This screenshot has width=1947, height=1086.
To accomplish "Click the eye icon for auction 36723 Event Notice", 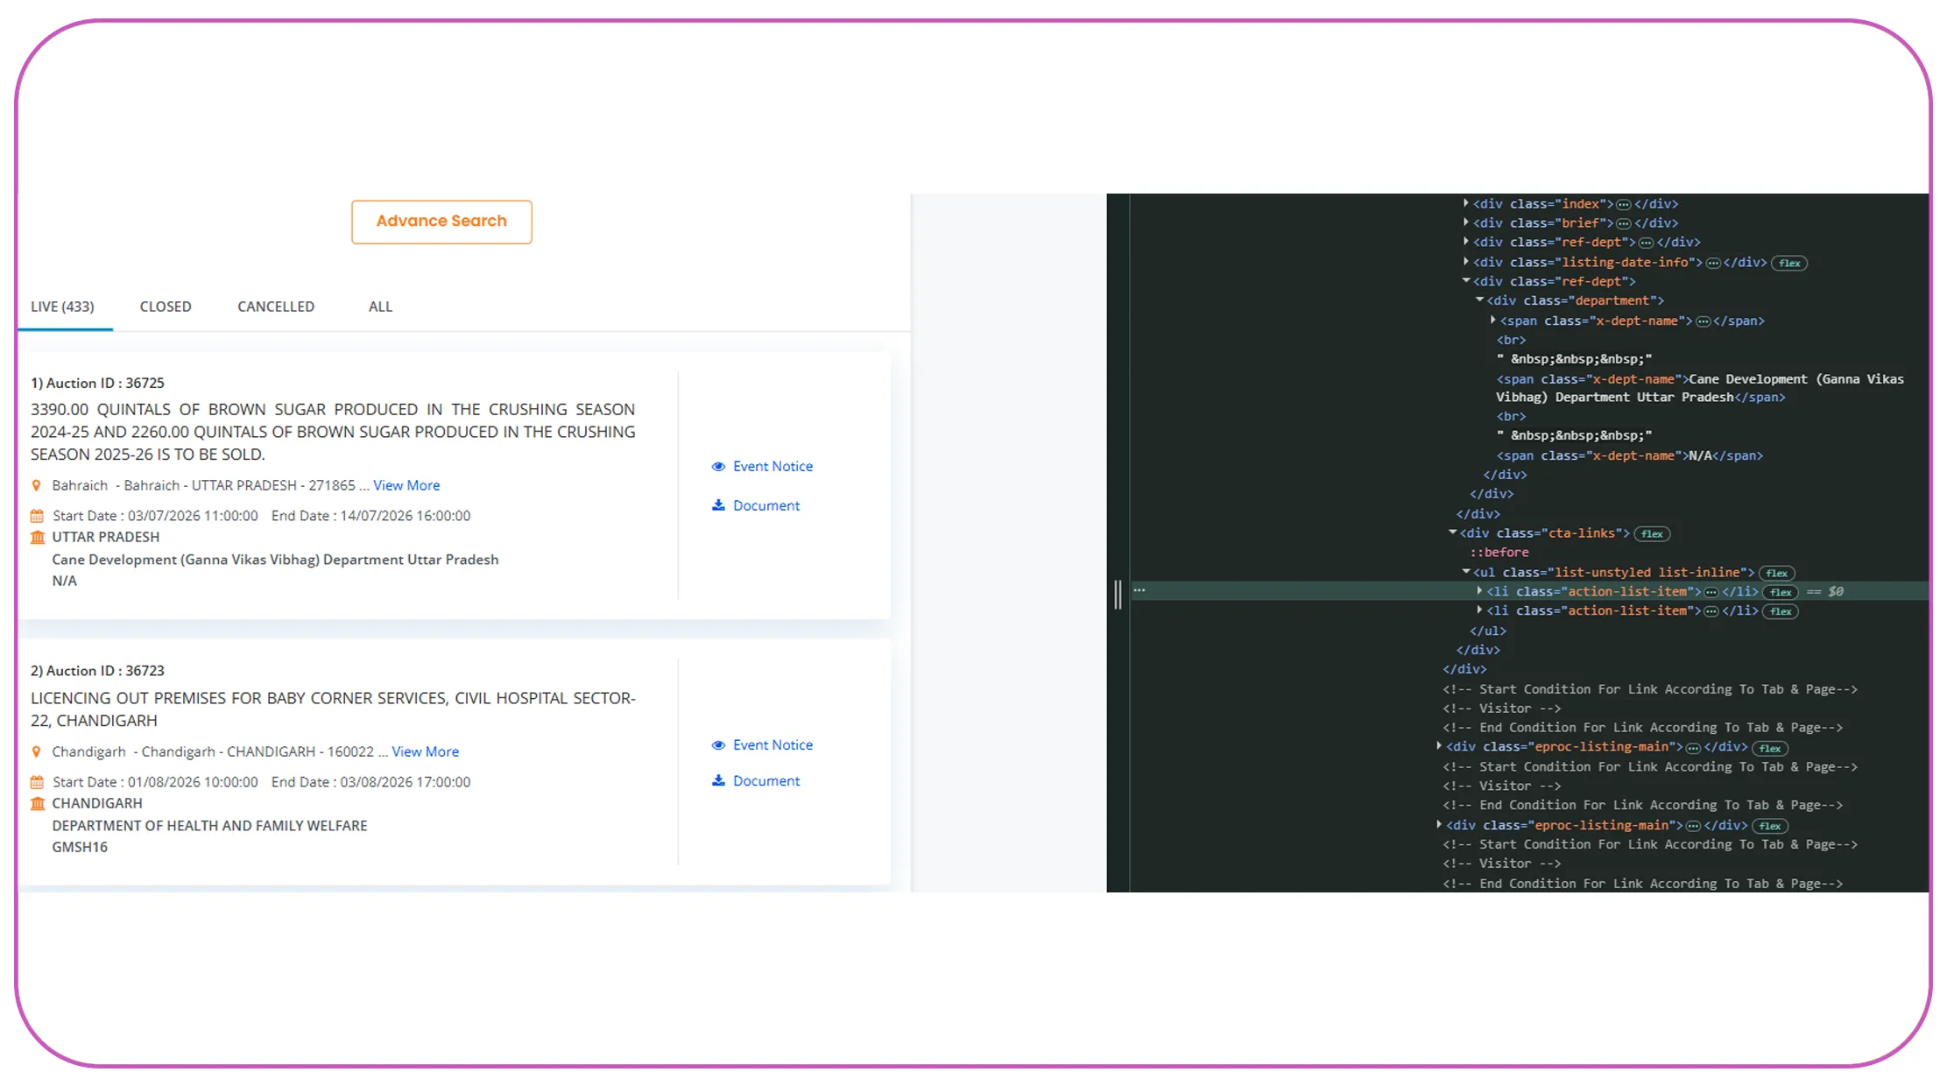I will tap(718, 745).
